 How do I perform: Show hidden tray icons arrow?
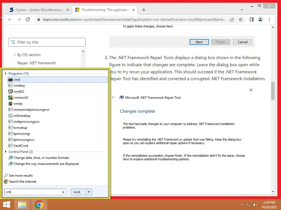pyautogui.click(x=242, y=205)
